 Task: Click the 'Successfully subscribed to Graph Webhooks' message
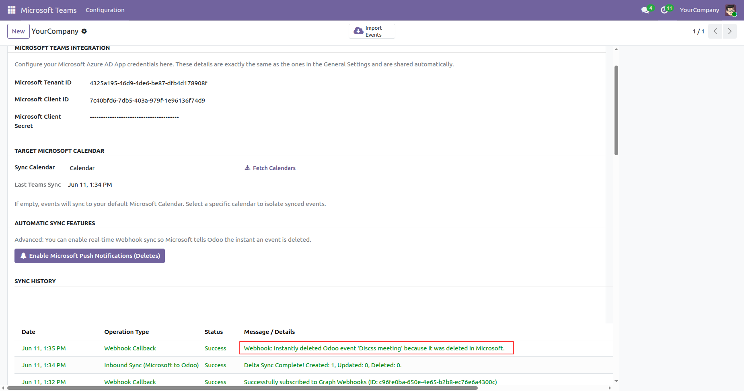pyautogui.click(x=370, y=382)
